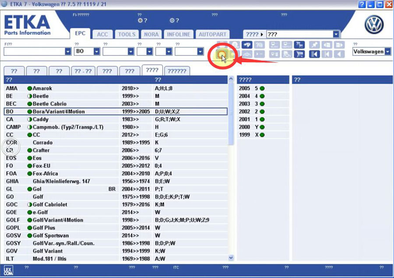Jump to first with double-bar arrow icon
The image size is (394, 278).
[x=314, y=54]
